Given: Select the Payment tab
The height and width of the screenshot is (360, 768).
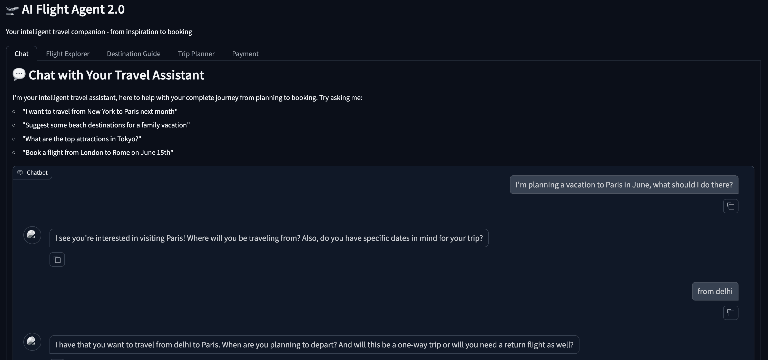Looking at the screenshot, I should [x=245, y=54].
